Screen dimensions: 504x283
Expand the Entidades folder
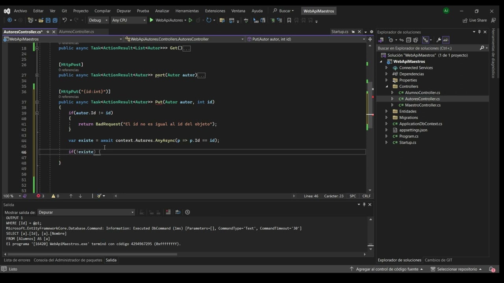click(x=386, y=111)
